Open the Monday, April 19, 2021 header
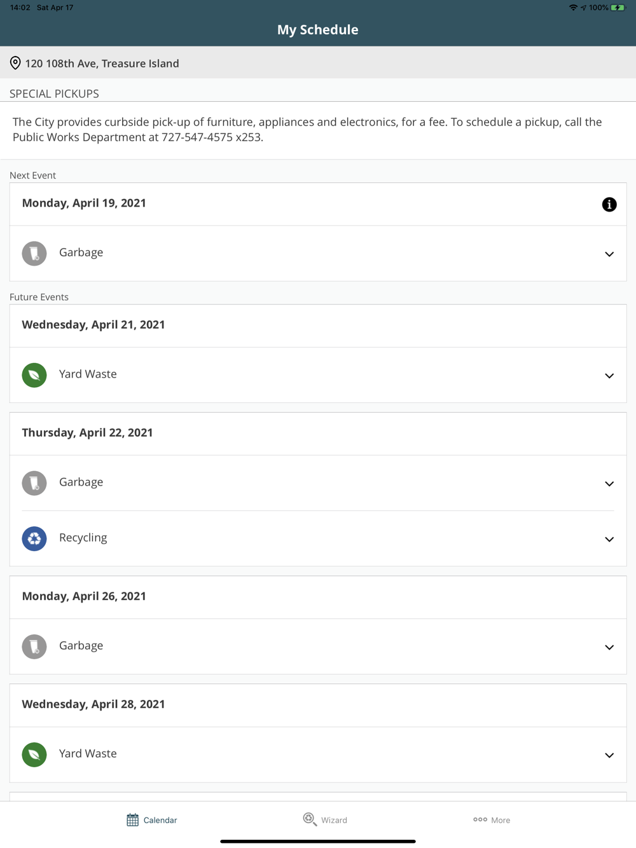This screenshot has width=636, height=848. [84, 203]
